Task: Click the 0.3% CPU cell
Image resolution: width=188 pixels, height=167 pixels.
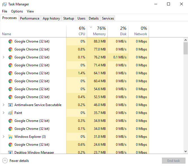Action: tap(77, 121)
